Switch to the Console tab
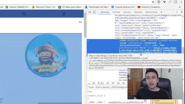 [x=116, y=12]
